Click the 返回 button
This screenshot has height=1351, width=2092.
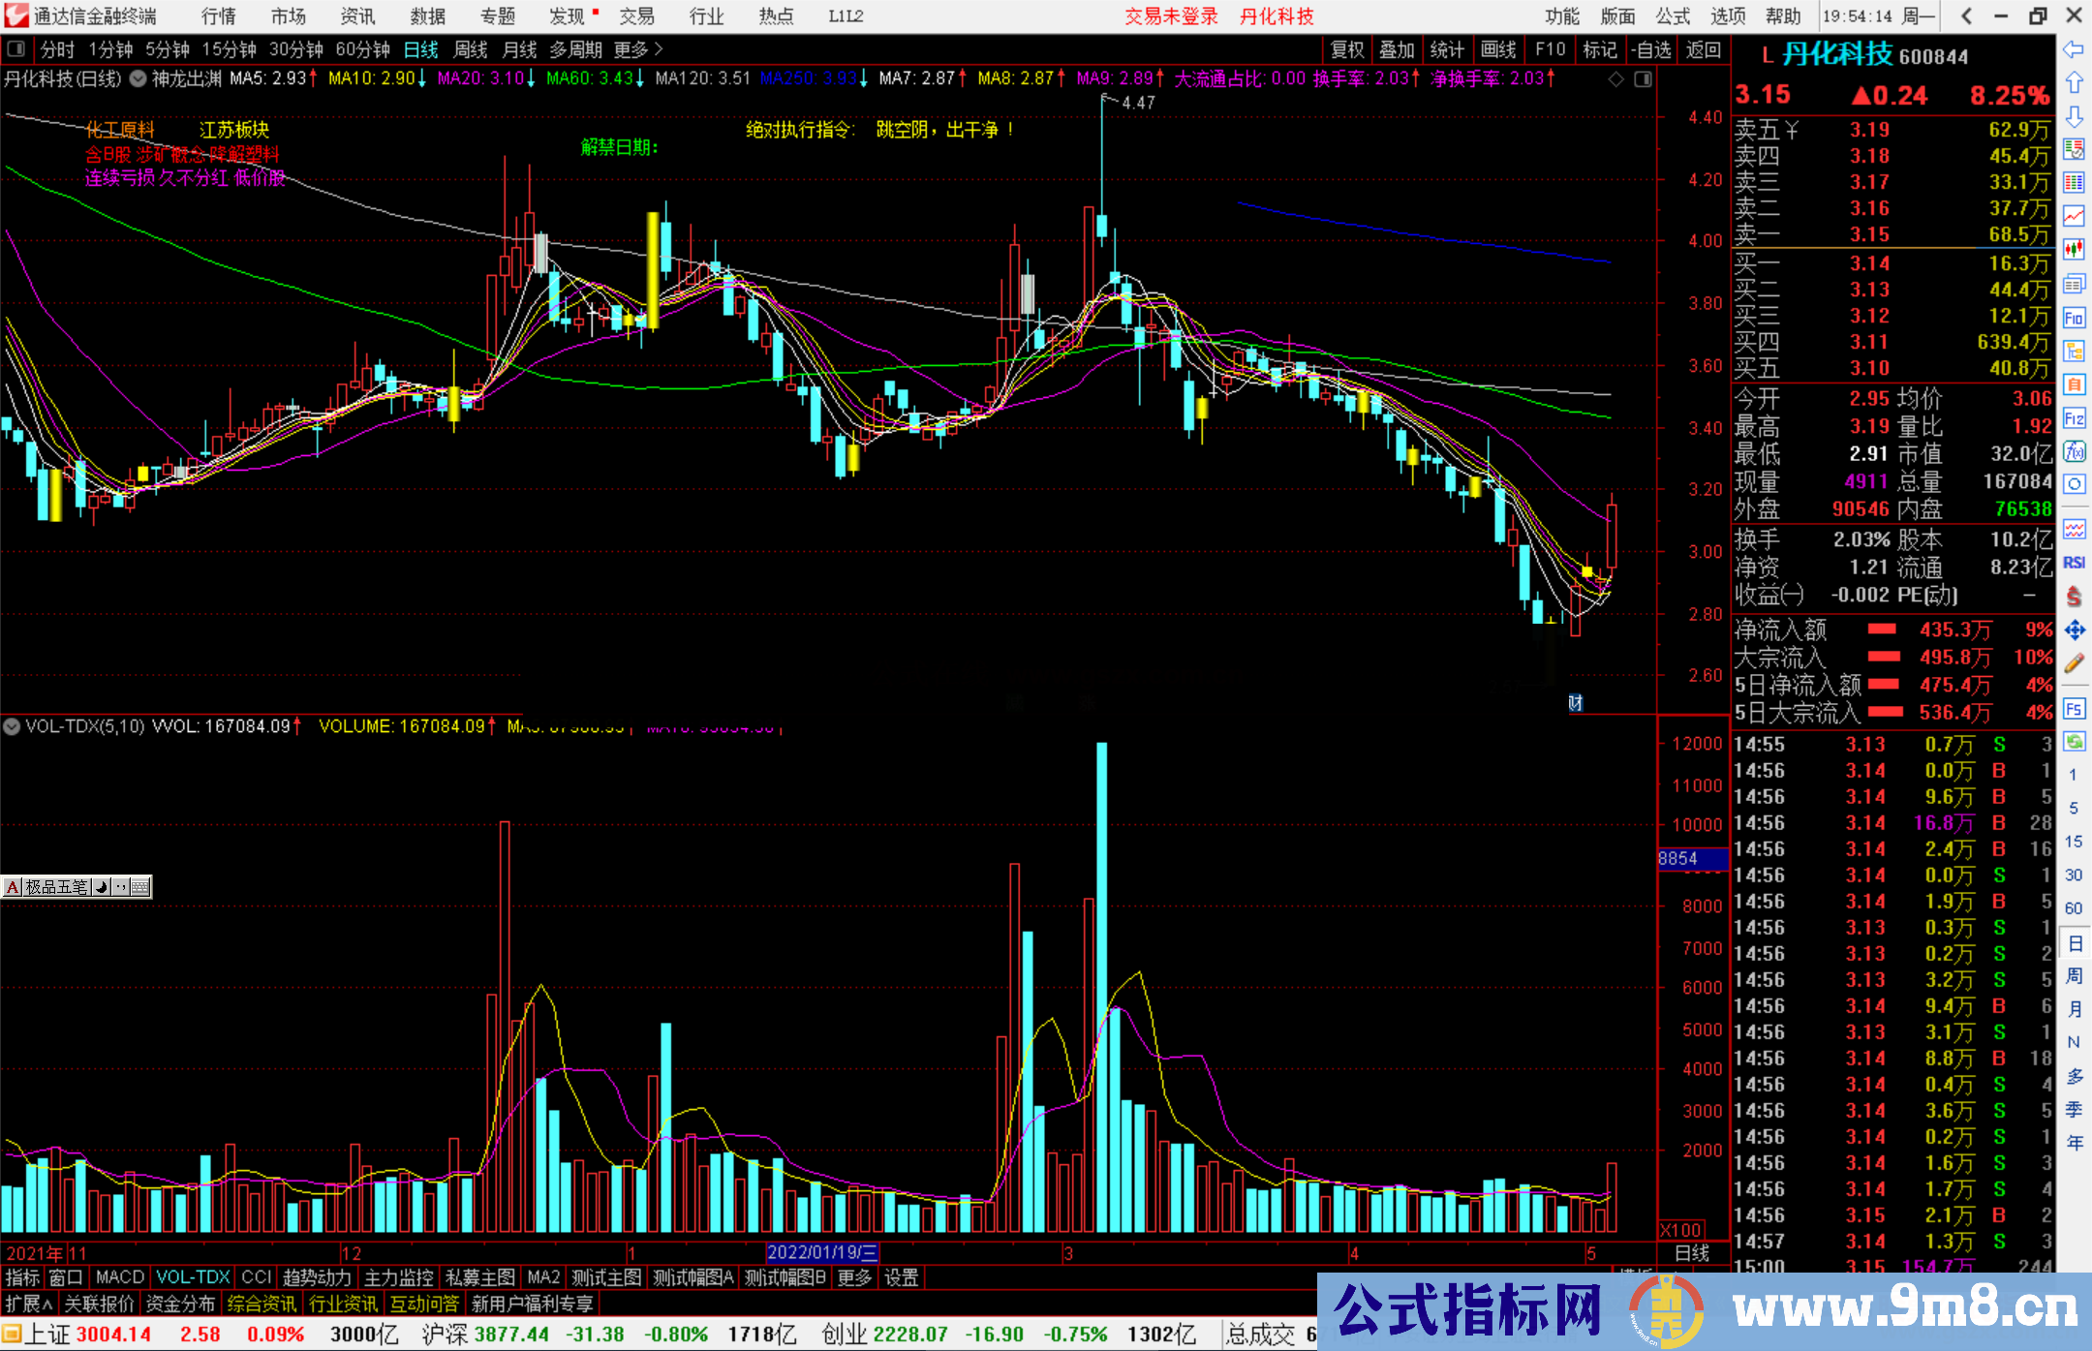1704,49
